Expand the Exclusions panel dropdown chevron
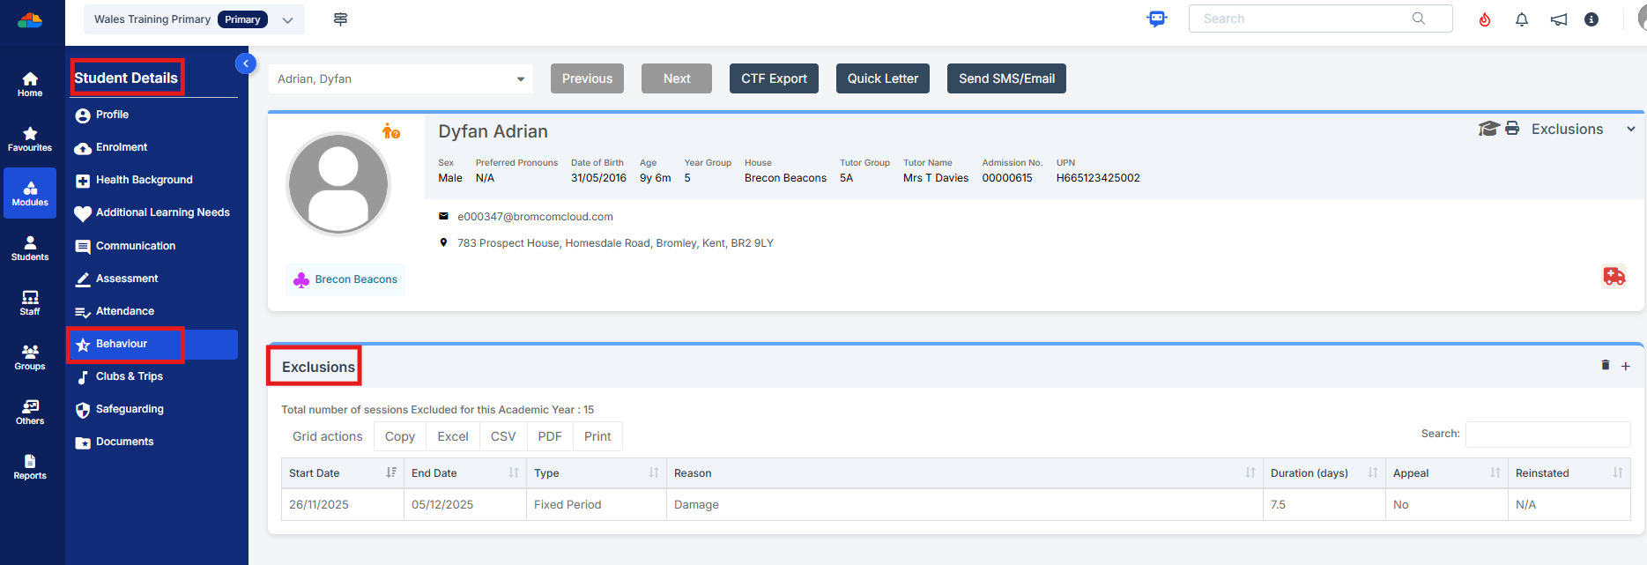Viewport: 1647px width, 565px height. tap(1631, 130)
